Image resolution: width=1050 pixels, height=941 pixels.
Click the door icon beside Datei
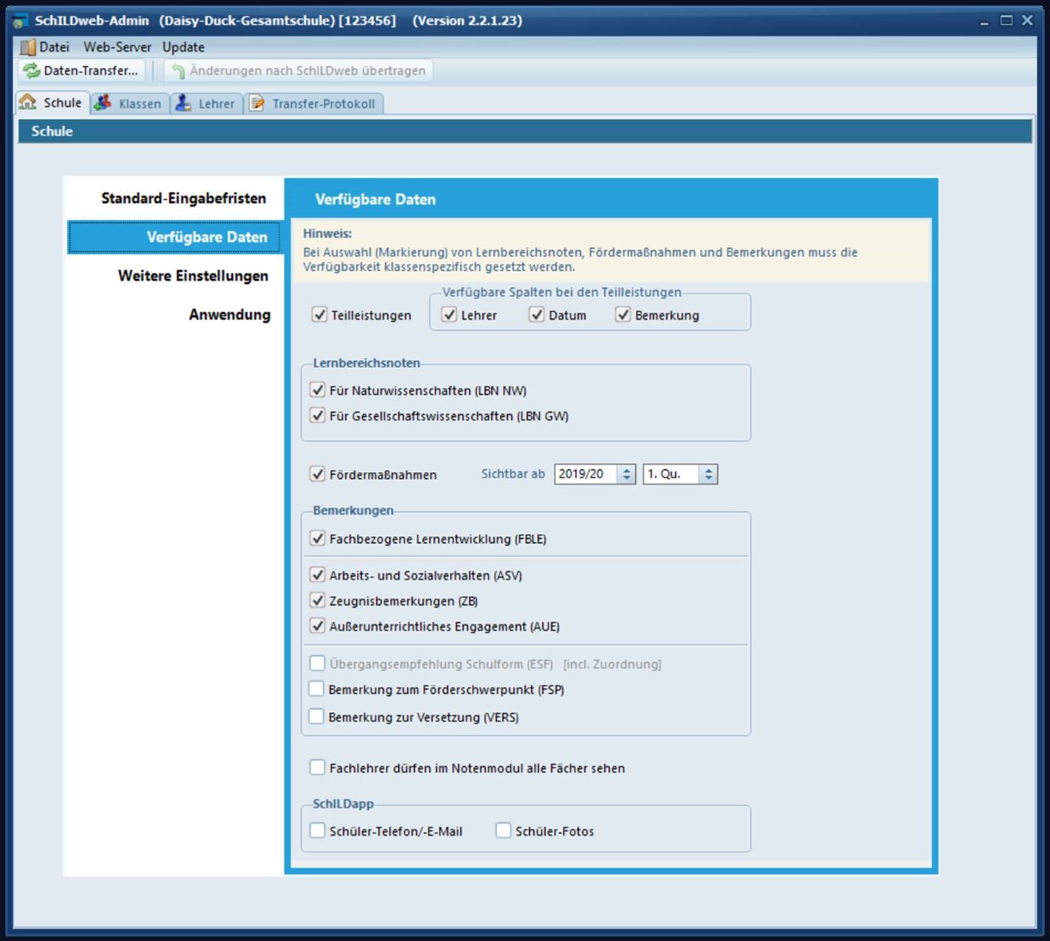coord(28,47)
